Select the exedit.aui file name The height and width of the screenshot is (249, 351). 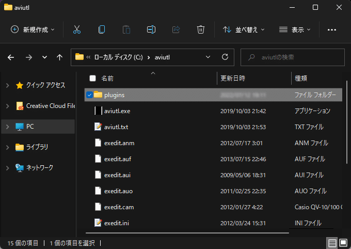point(117,175)
